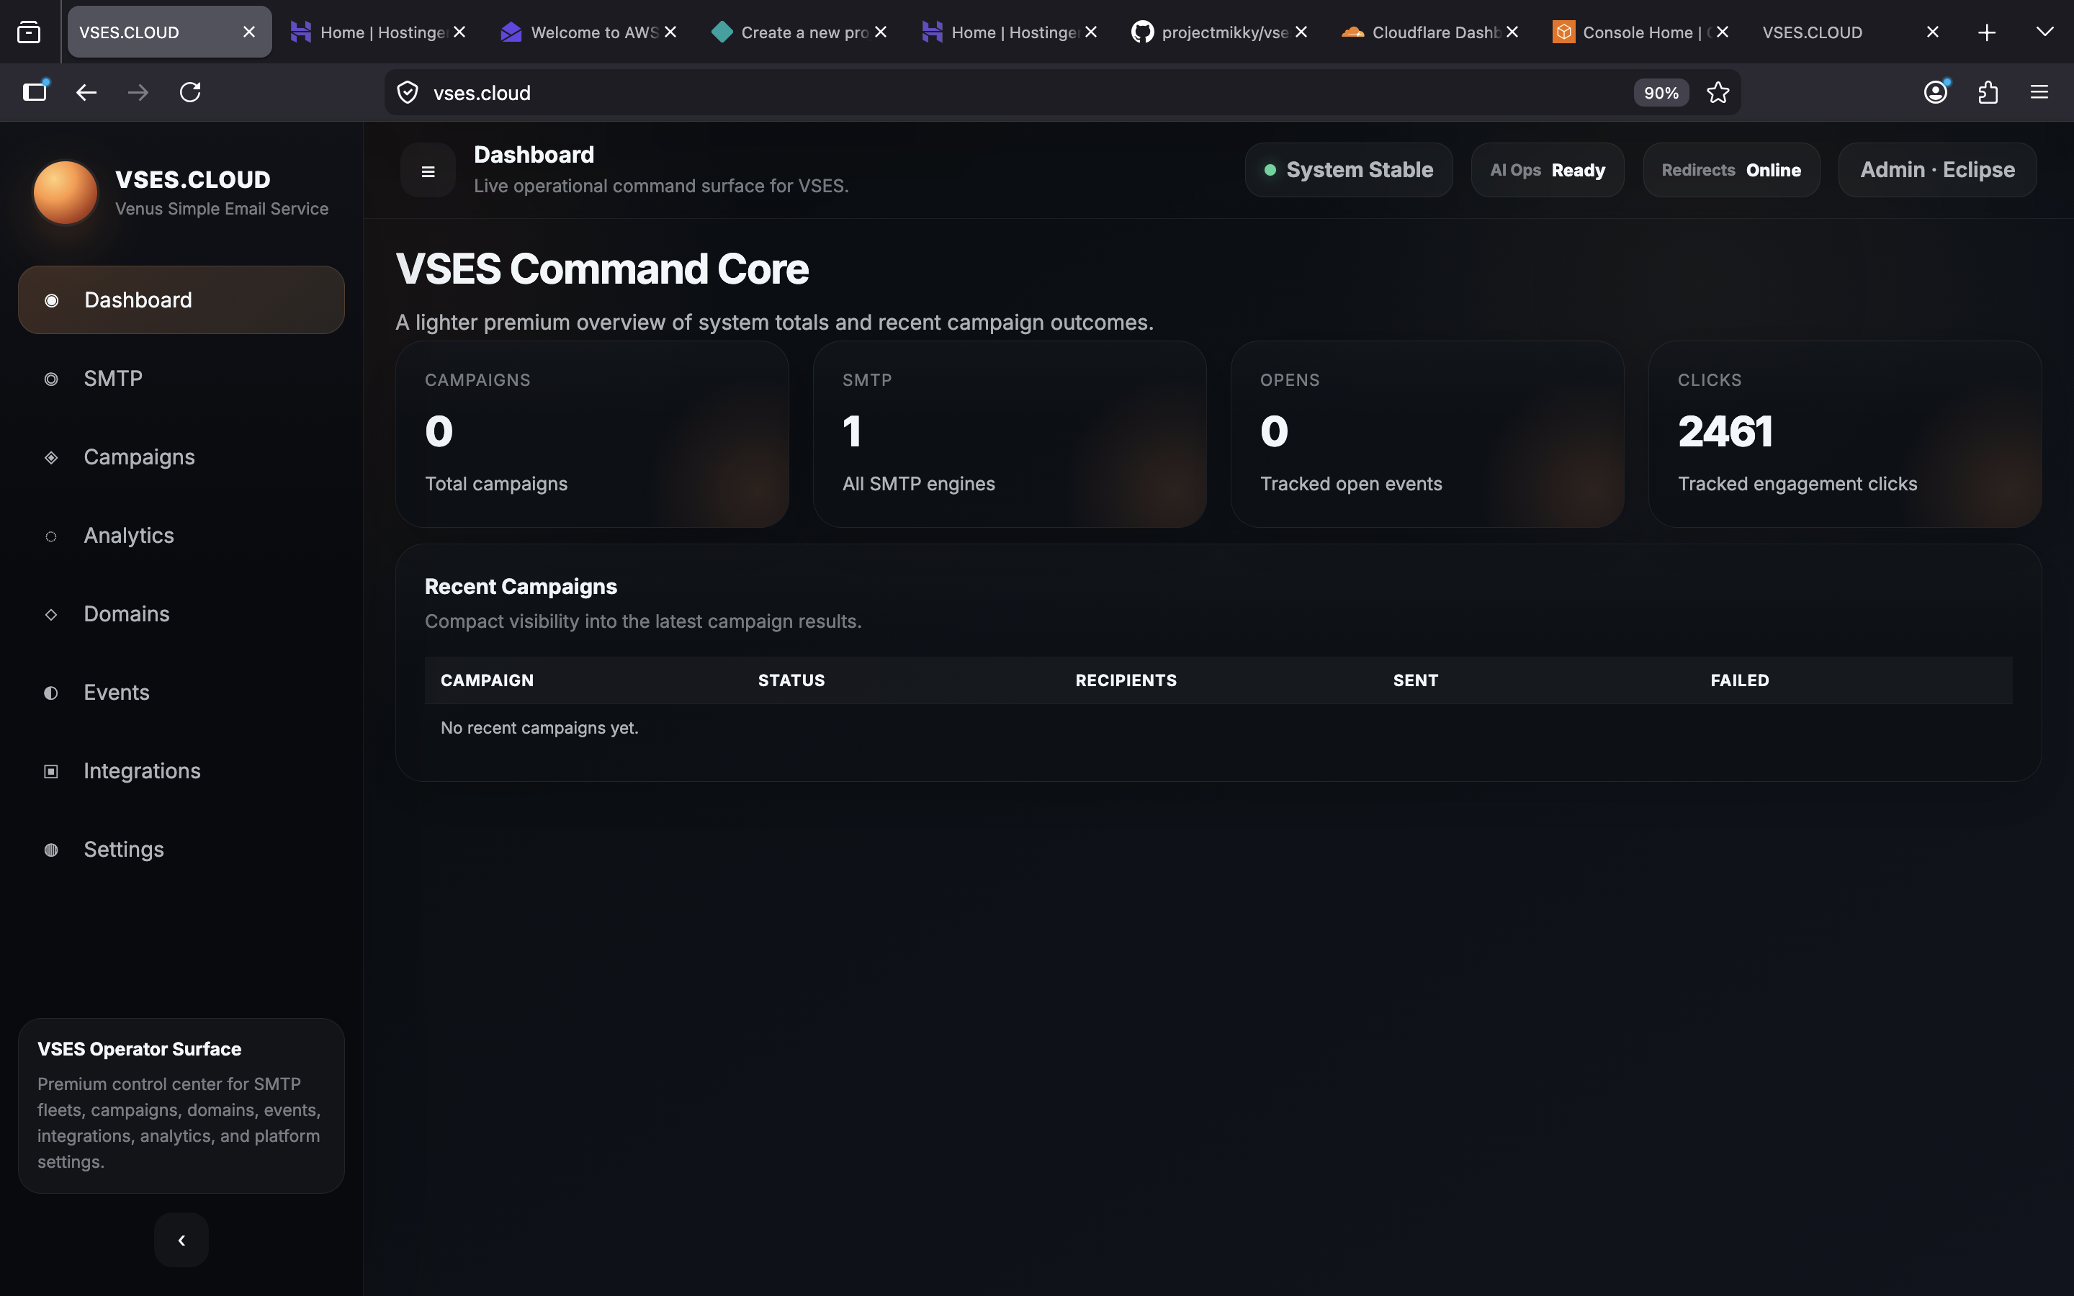This screenshot has width=2074, height=1296.
Task: Go back with the browser back arrow
Action: 86,93
